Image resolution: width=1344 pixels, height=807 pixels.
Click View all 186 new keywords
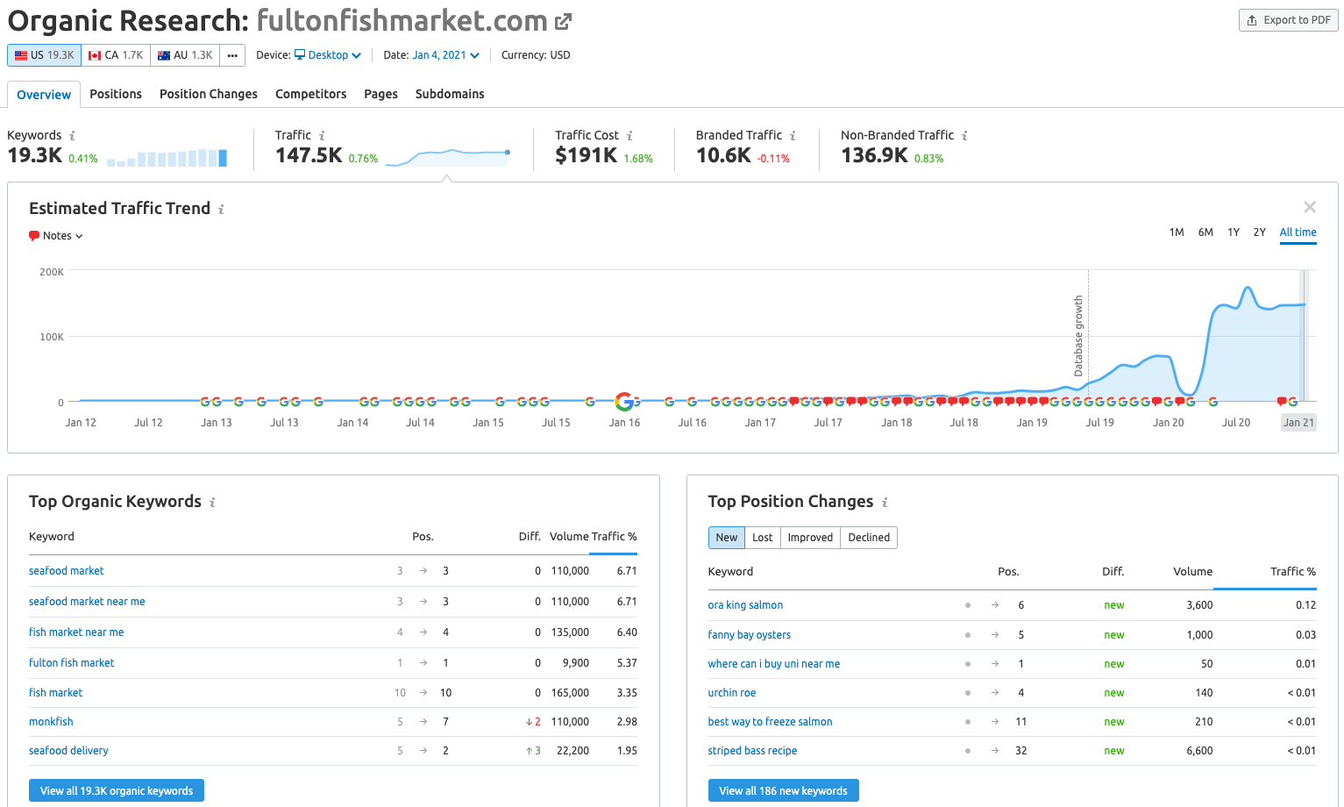point(783,790)
